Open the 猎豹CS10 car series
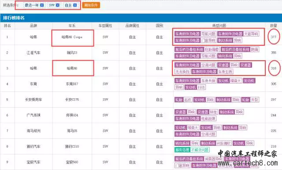Viewport: 282px width, 170px height. 72,146
